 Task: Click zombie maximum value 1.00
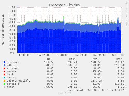point(121,71)
